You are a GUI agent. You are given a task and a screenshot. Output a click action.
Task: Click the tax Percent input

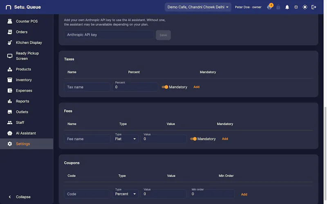[x=135, y=87]
